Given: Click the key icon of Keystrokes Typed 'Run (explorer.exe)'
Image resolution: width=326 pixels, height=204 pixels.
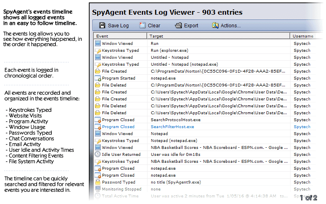Looking at the screenshot, I should [x=97, y=50].
